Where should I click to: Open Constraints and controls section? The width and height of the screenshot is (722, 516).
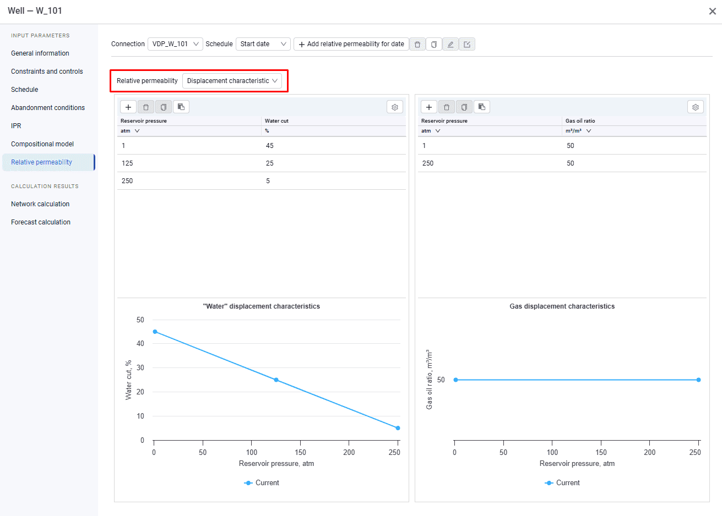[47, 72]
